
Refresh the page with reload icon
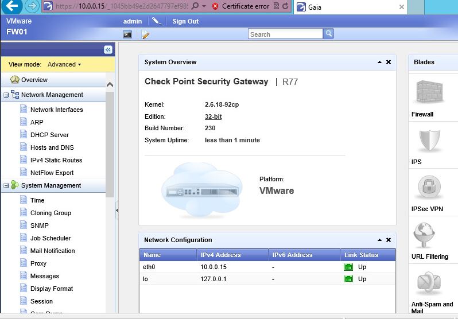[285, 6]
